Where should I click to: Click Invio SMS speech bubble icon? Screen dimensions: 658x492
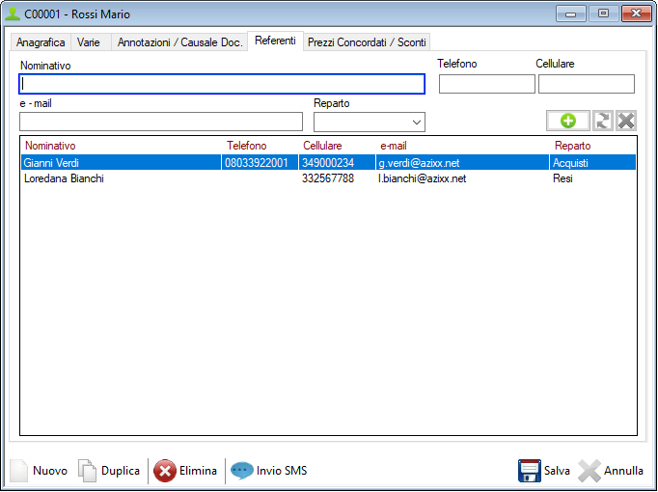(x=242, y=471)
